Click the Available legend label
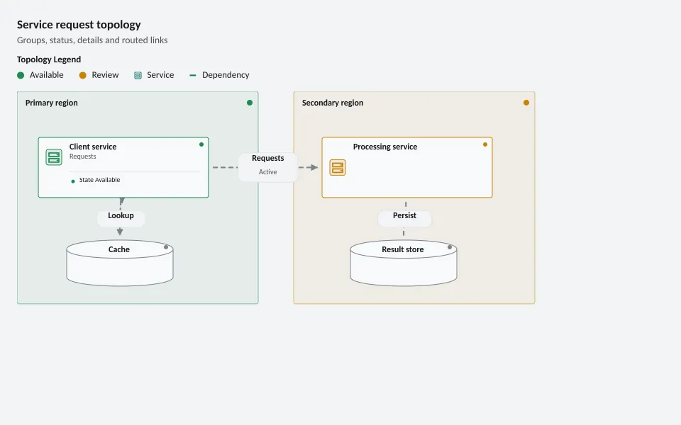 tap(47, 75)
